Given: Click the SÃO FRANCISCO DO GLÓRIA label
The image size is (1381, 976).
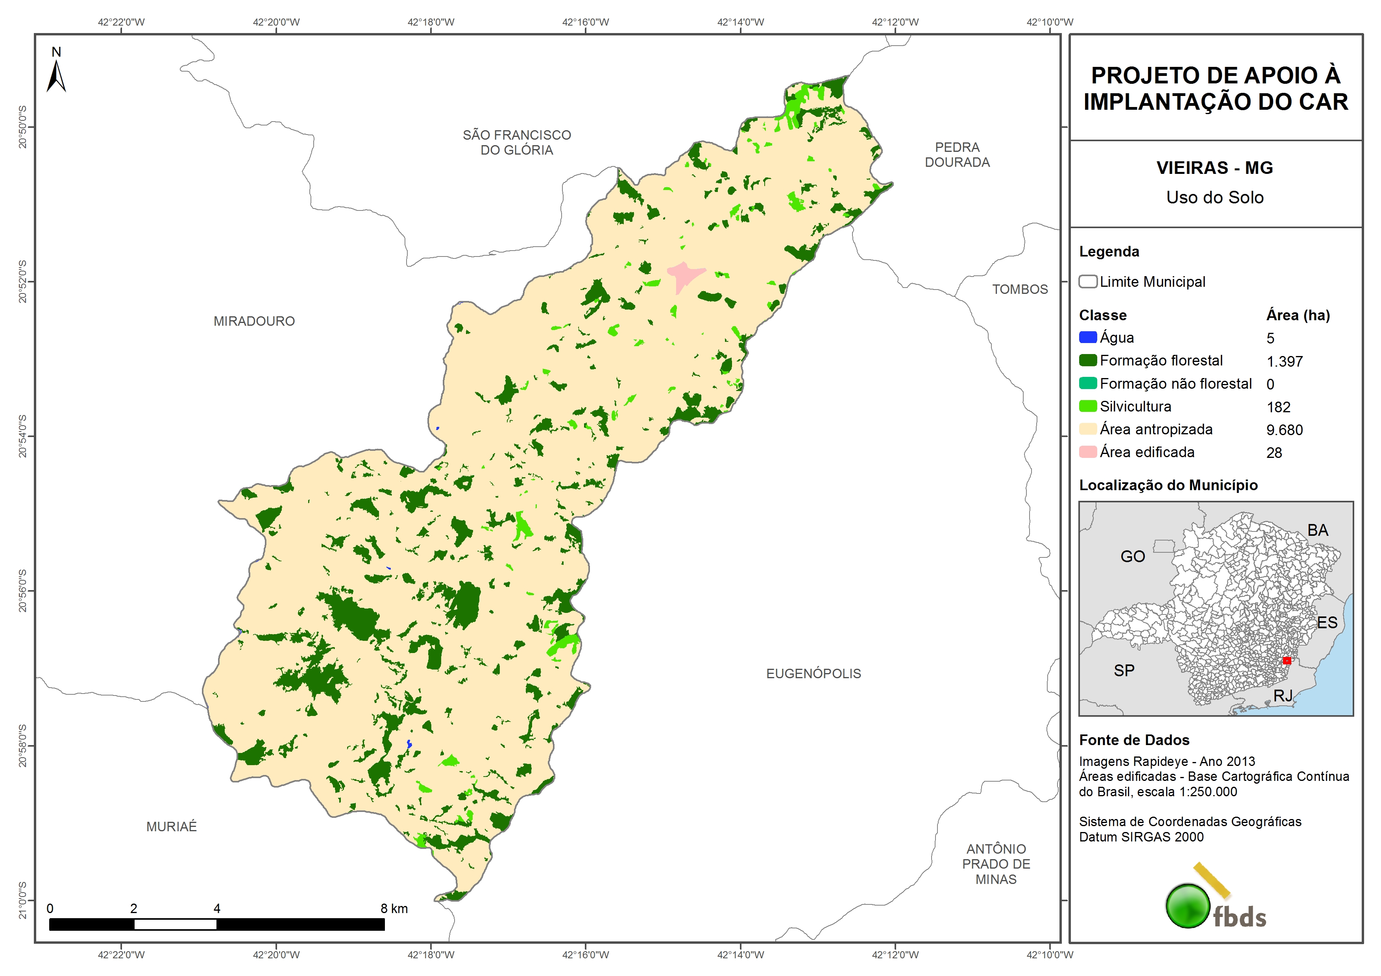Looking at the screenshot, I should point(517,142).
